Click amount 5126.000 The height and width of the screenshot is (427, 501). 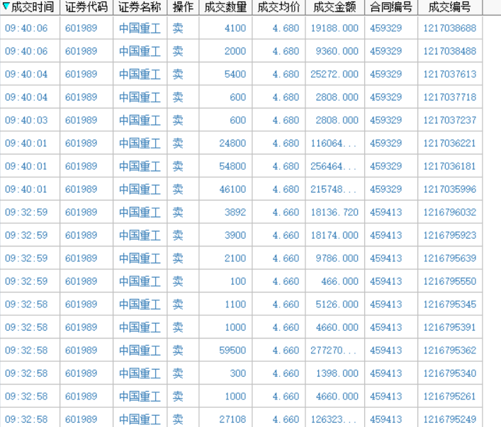pyautogui.click(x=337, y=304)
